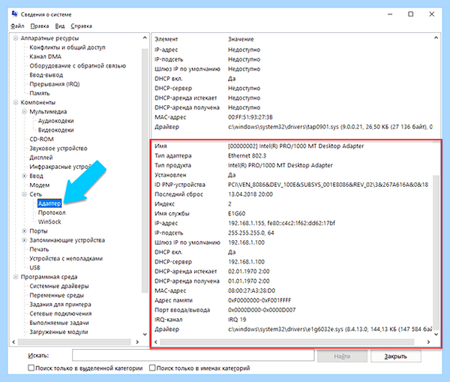Click MAC address value 08:00:27:A3:28:D0
Screen dimensions: 450x382
(x=251, y=290)
